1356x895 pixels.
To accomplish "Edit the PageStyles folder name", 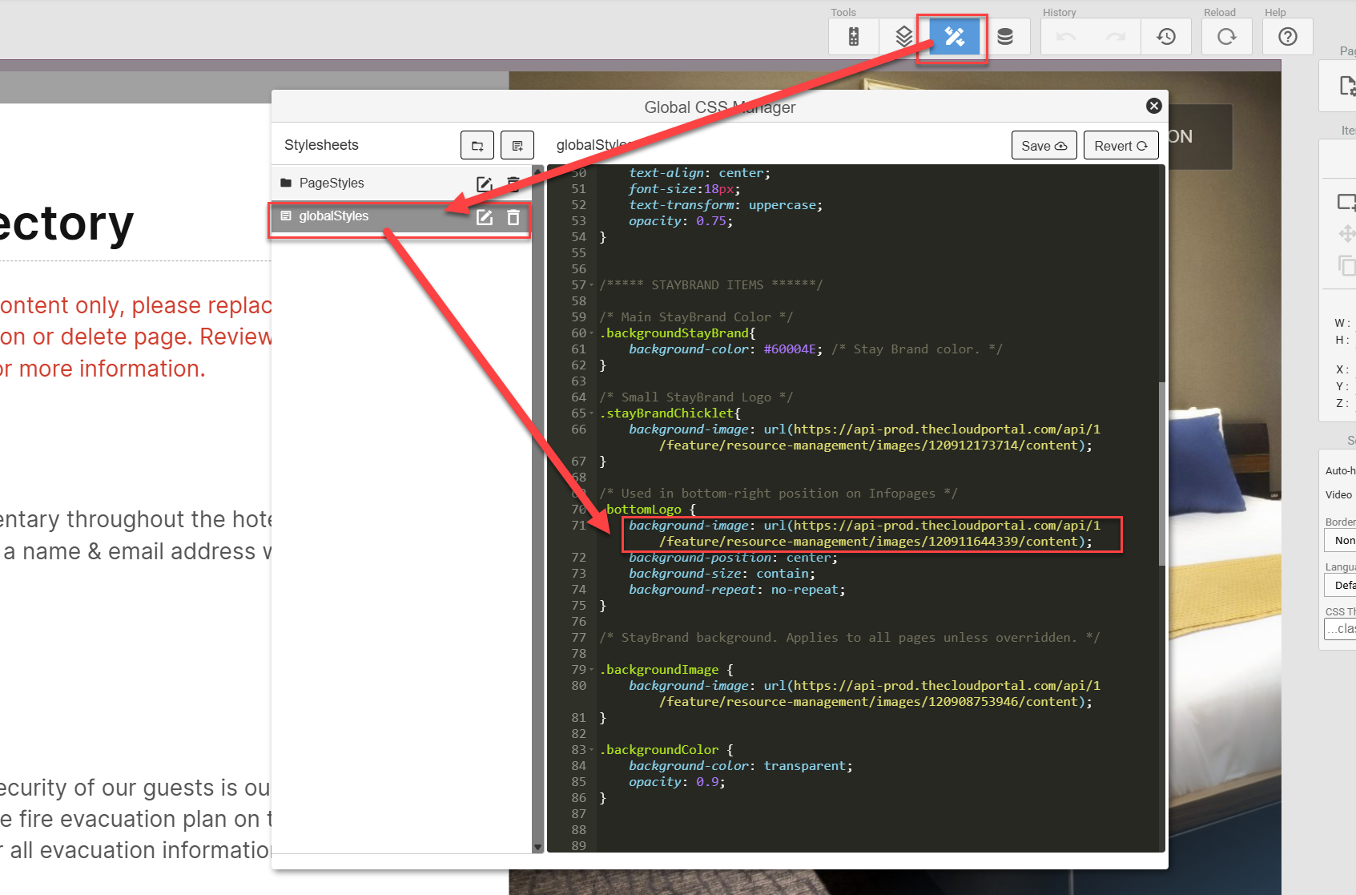I will point(485,183).
